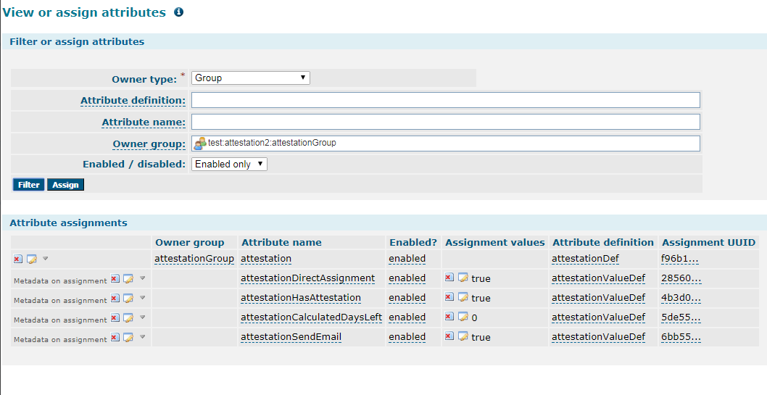Expand the menu arrow on attestation row
The width and height of the screenshot is (767, 395).
(x=46, y=258)
